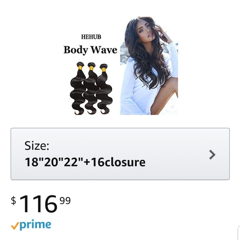Image resolution: width=240 pixels, height=240 pixels.
Task: Open the Size options dropdown box
Action: tap(120, 154)
